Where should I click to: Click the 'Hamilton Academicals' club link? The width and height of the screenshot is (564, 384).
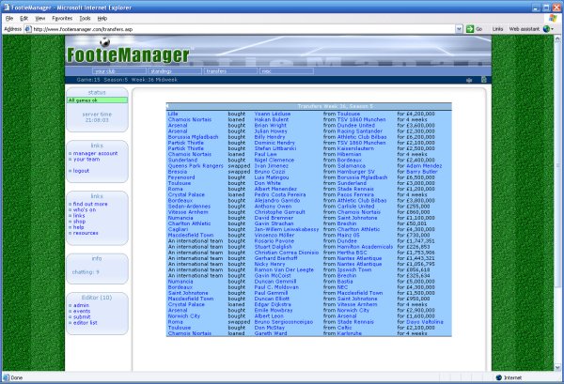(365, 246)
